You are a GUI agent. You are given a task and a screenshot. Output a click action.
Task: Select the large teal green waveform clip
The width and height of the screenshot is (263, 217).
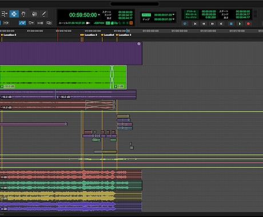point(71,186)
